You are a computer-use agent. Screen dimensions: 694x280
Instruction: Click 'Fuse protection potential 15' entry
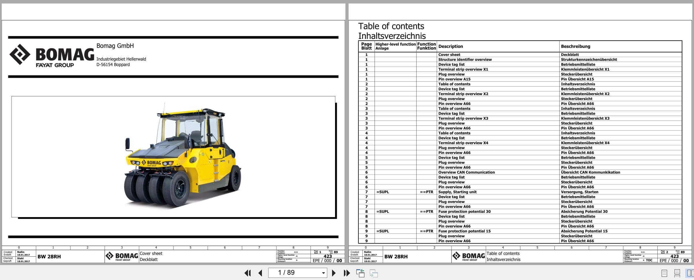coord(464,231)
